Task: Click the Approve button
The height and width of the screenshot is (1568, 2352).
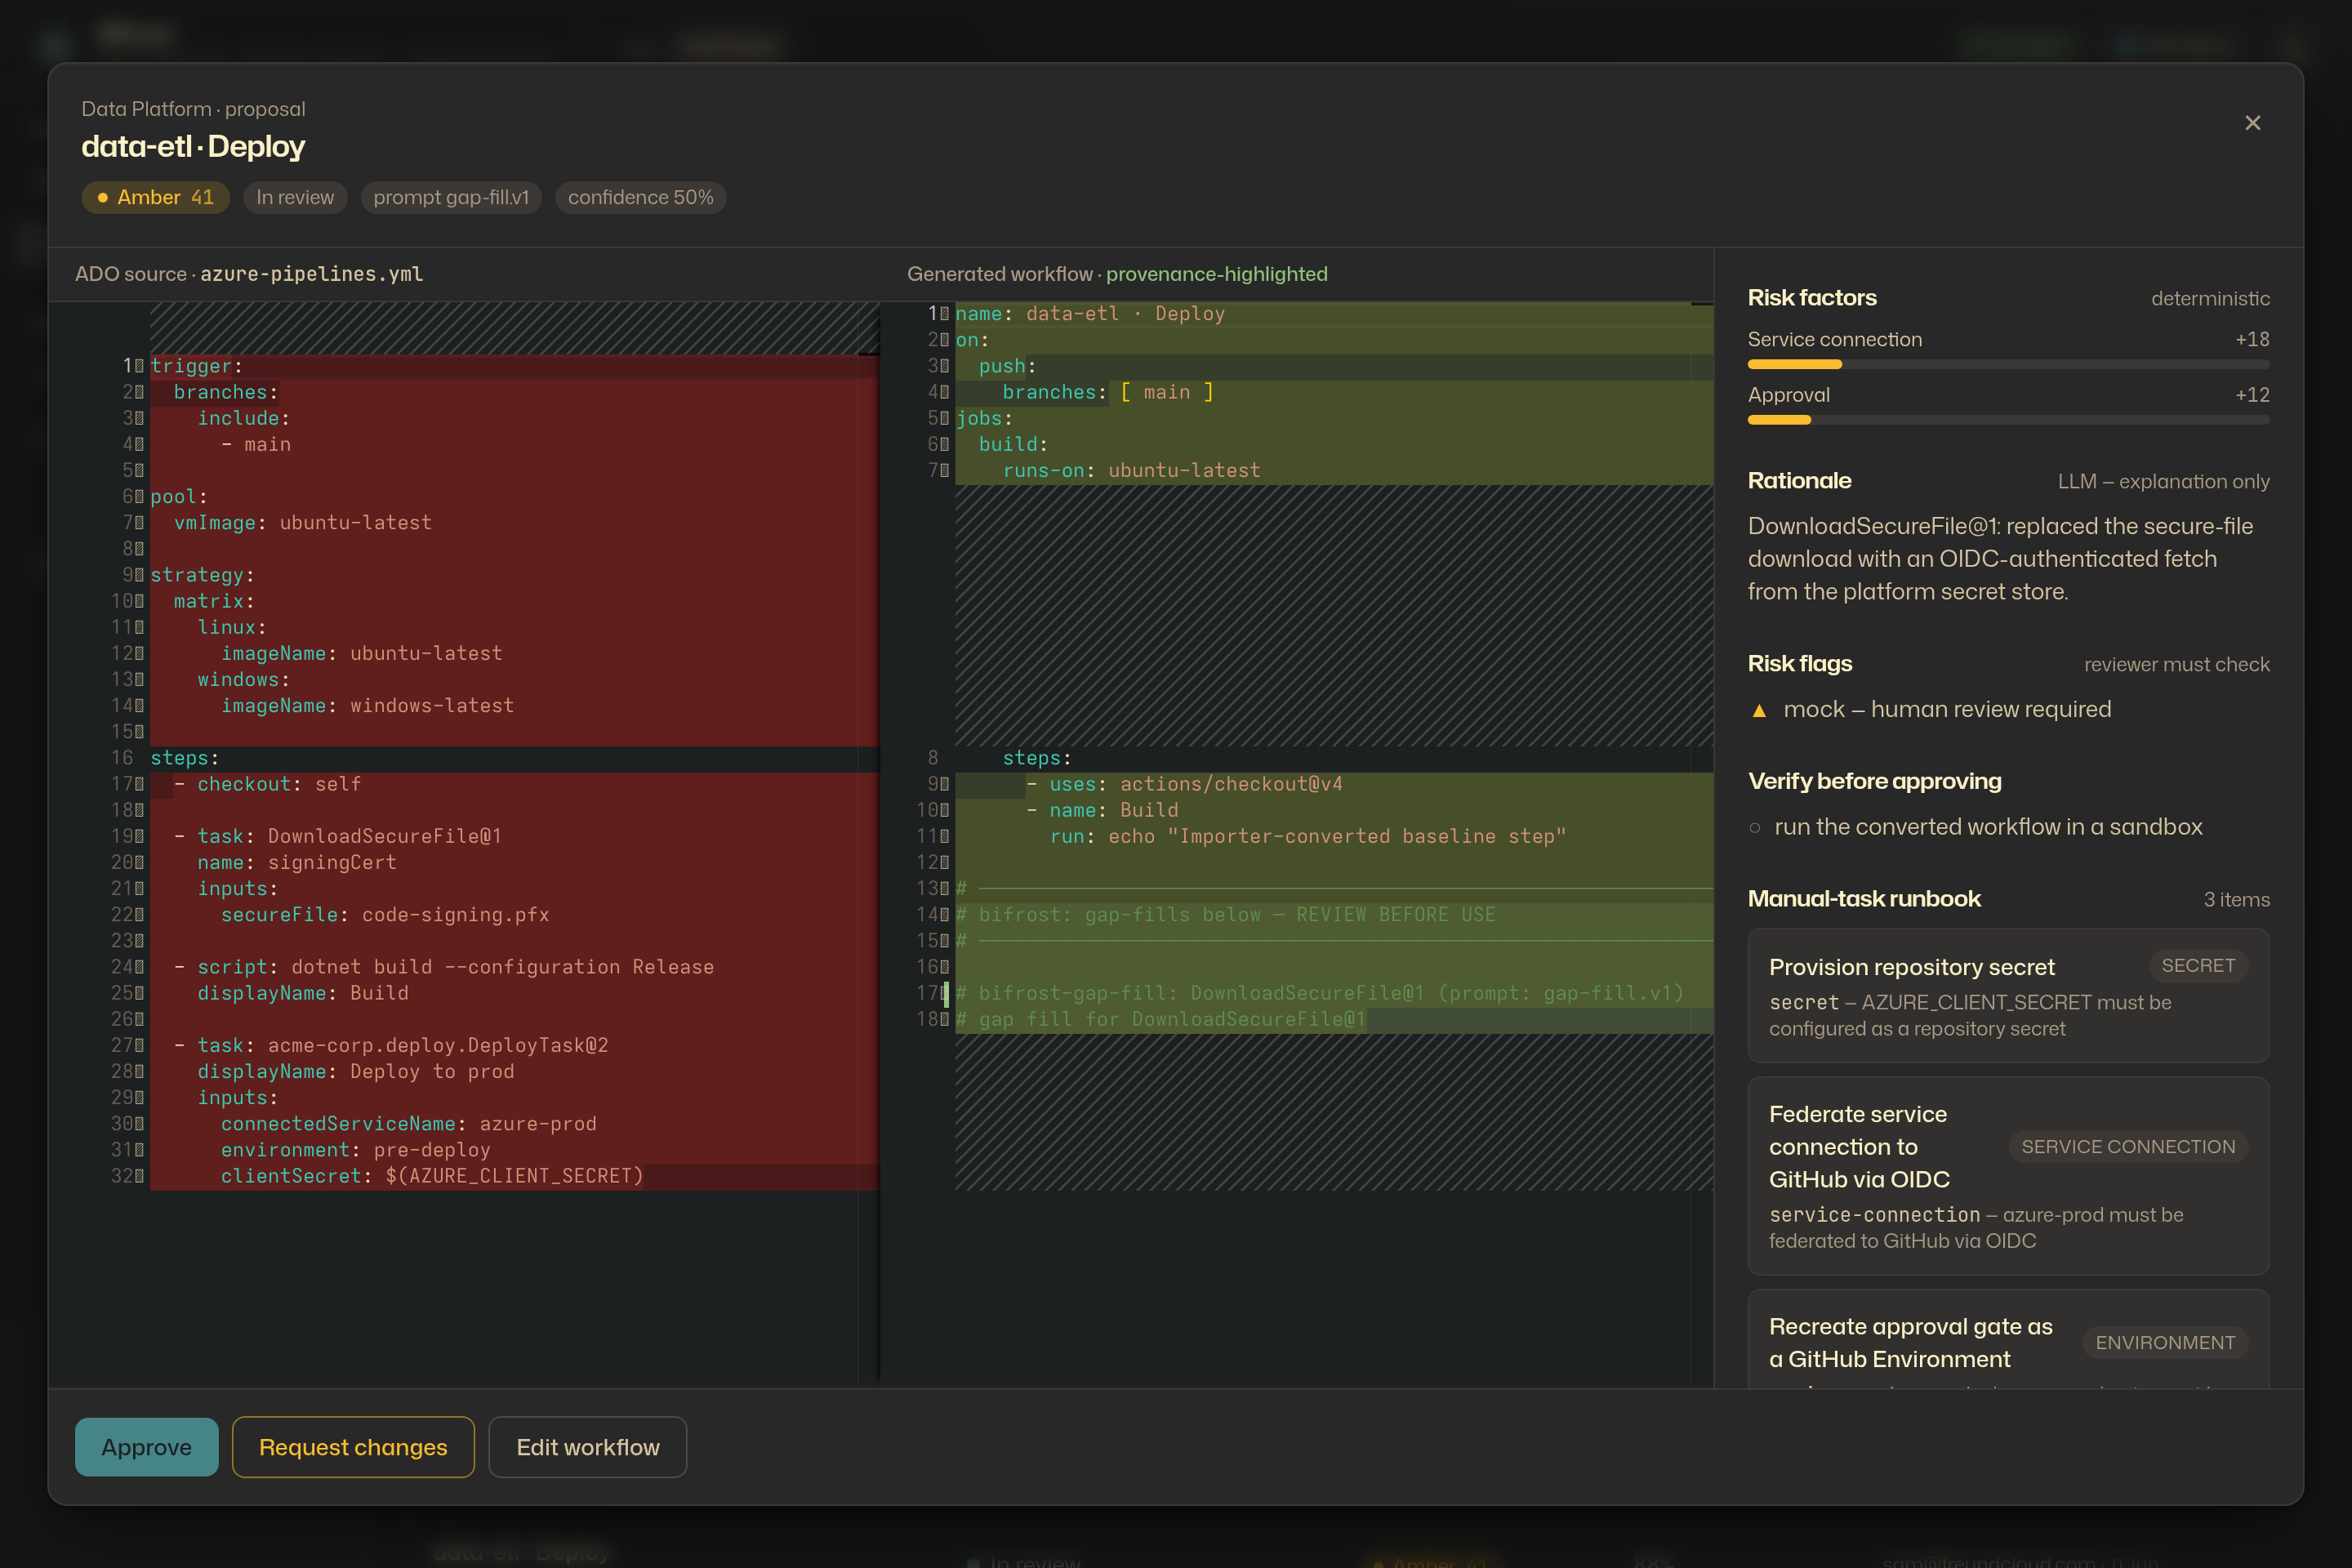Action: coord(146,1446)
